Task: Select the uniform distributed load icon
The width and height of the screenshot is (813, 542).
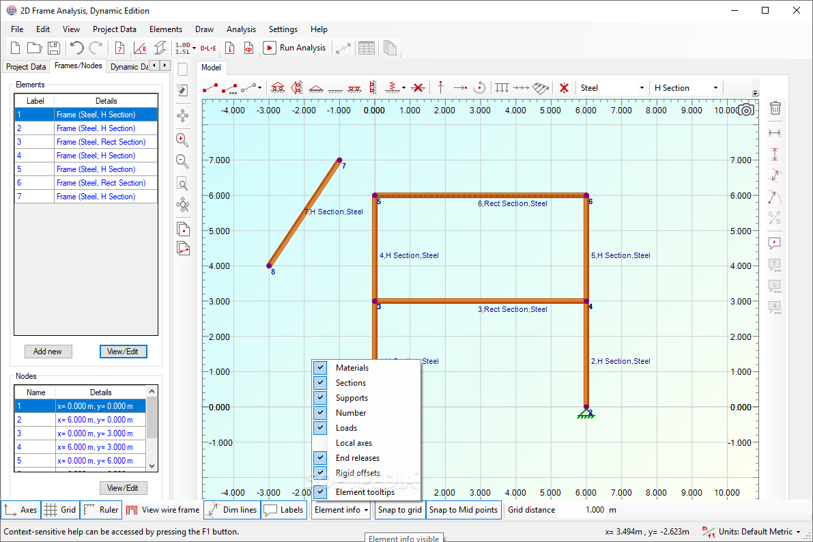Action: (x=502, y=87)
